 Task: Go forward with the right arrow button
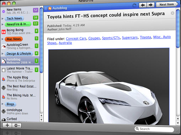coord(150,5)
